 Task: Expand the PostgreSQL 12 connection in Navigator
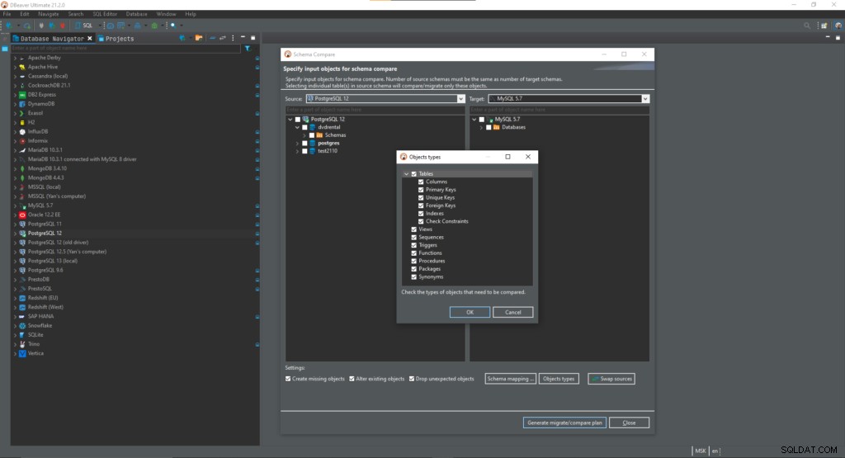tap(15, 234)
